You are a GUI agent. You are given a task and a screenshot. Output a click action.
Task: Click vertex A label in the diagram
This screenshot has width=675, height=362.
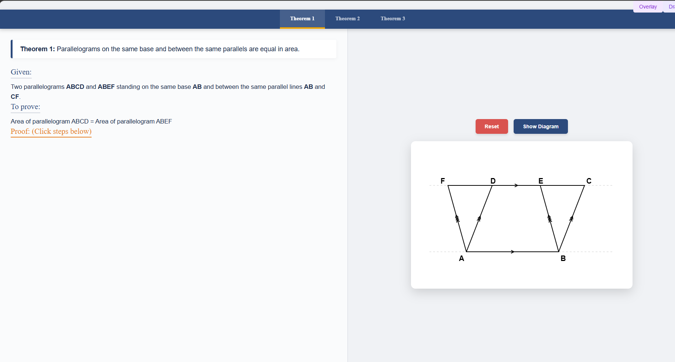462,258
